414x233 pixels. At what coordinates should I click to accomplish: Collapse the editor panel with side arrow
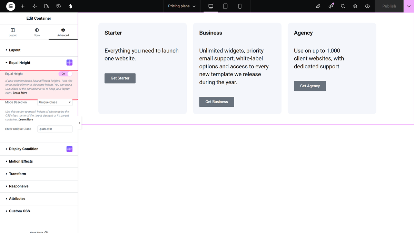(80, 123)
